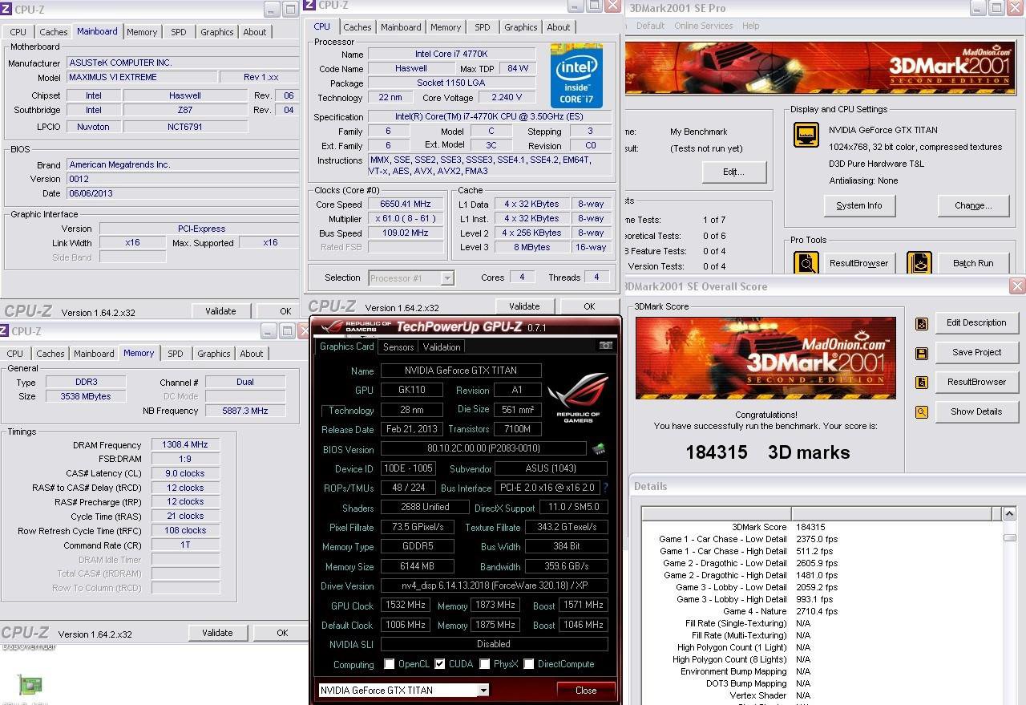
Task: Click the Intel Core i7 4770K name field
Action: click(x=451, y=55)
